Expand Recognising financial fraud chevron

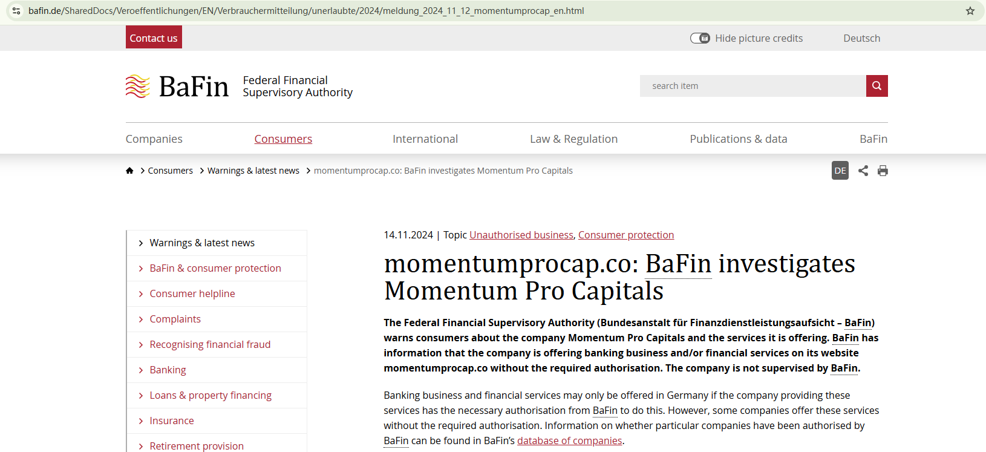(x=141, y=345)
